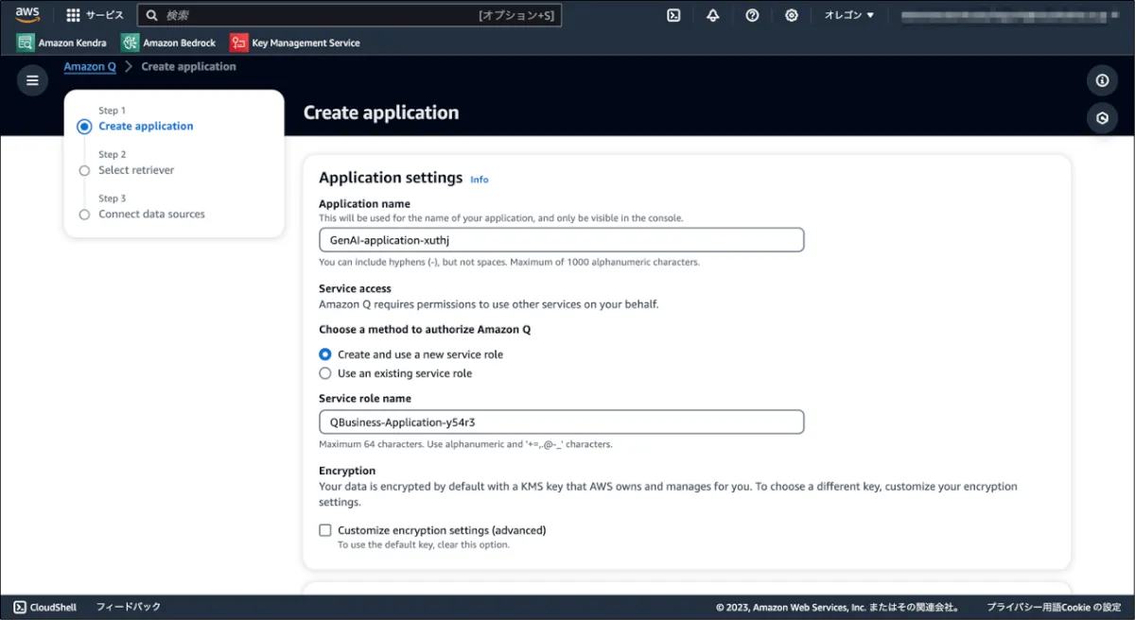
Task: Click the Amazon Q breadcrumb link
Action: 90,67
